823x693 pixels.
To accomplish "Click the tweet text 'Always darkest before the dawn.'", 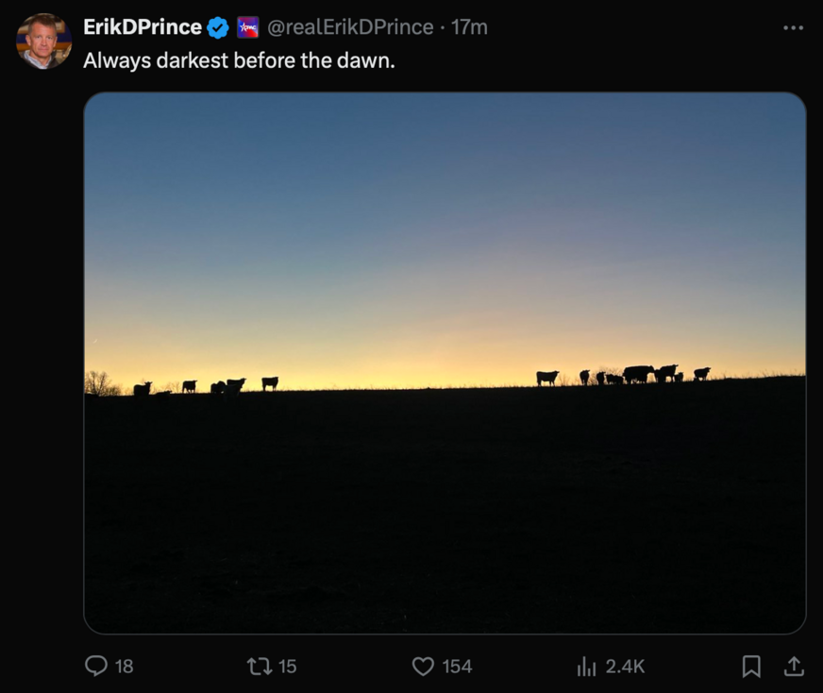I will (x=239, y=59).
